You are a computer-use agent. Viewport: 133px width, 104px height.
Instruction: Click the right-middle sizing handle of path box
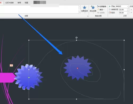pos(124,70)
